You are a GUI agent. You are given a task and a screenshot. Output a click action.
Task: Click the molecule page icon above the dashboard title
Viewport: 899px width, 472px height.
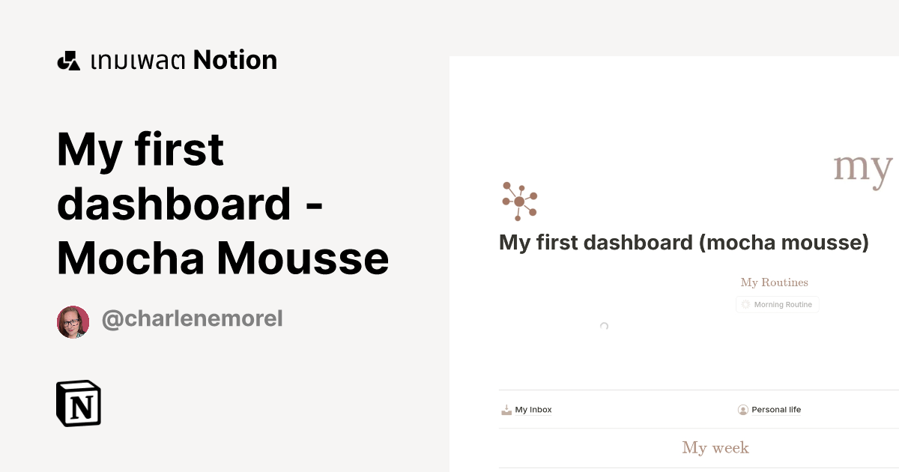520,200
